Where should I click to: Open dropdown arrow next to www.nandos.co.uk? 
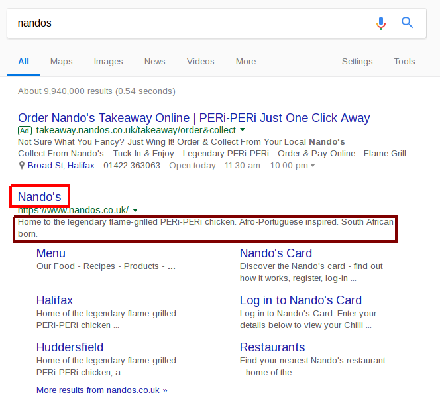pyautogui.click(x=135, y=210)
